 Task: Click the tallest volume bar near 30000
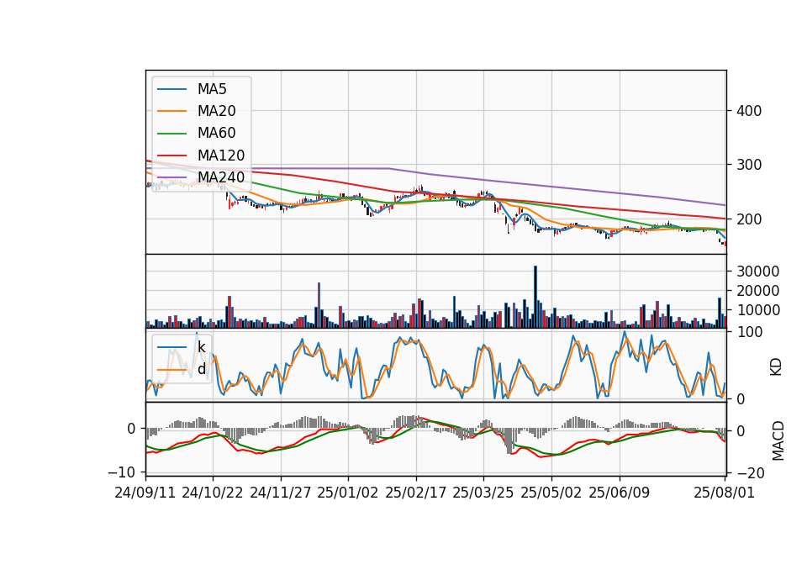pos(535,297)
